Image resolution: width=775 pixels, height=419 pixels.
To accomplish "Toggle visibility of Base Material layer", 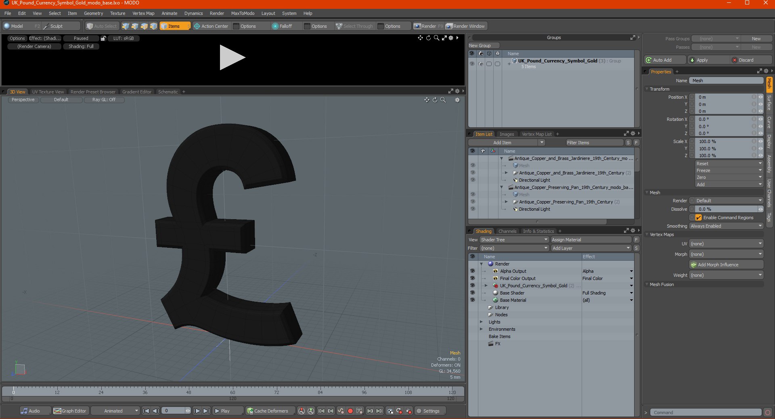I will coord(472,300).
